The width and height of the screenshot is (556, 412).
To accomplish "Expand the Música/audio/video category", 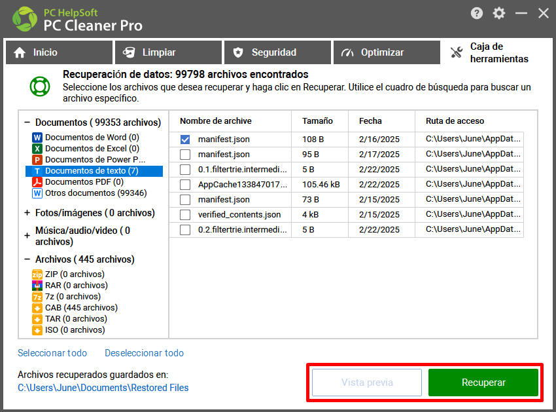I will [27, 236].
